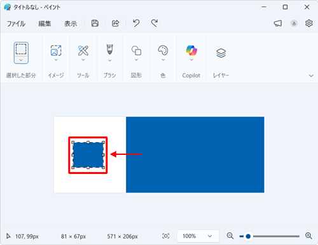Click the 色 label
Viewport: 318px width, 245px height.
(163, 76)
